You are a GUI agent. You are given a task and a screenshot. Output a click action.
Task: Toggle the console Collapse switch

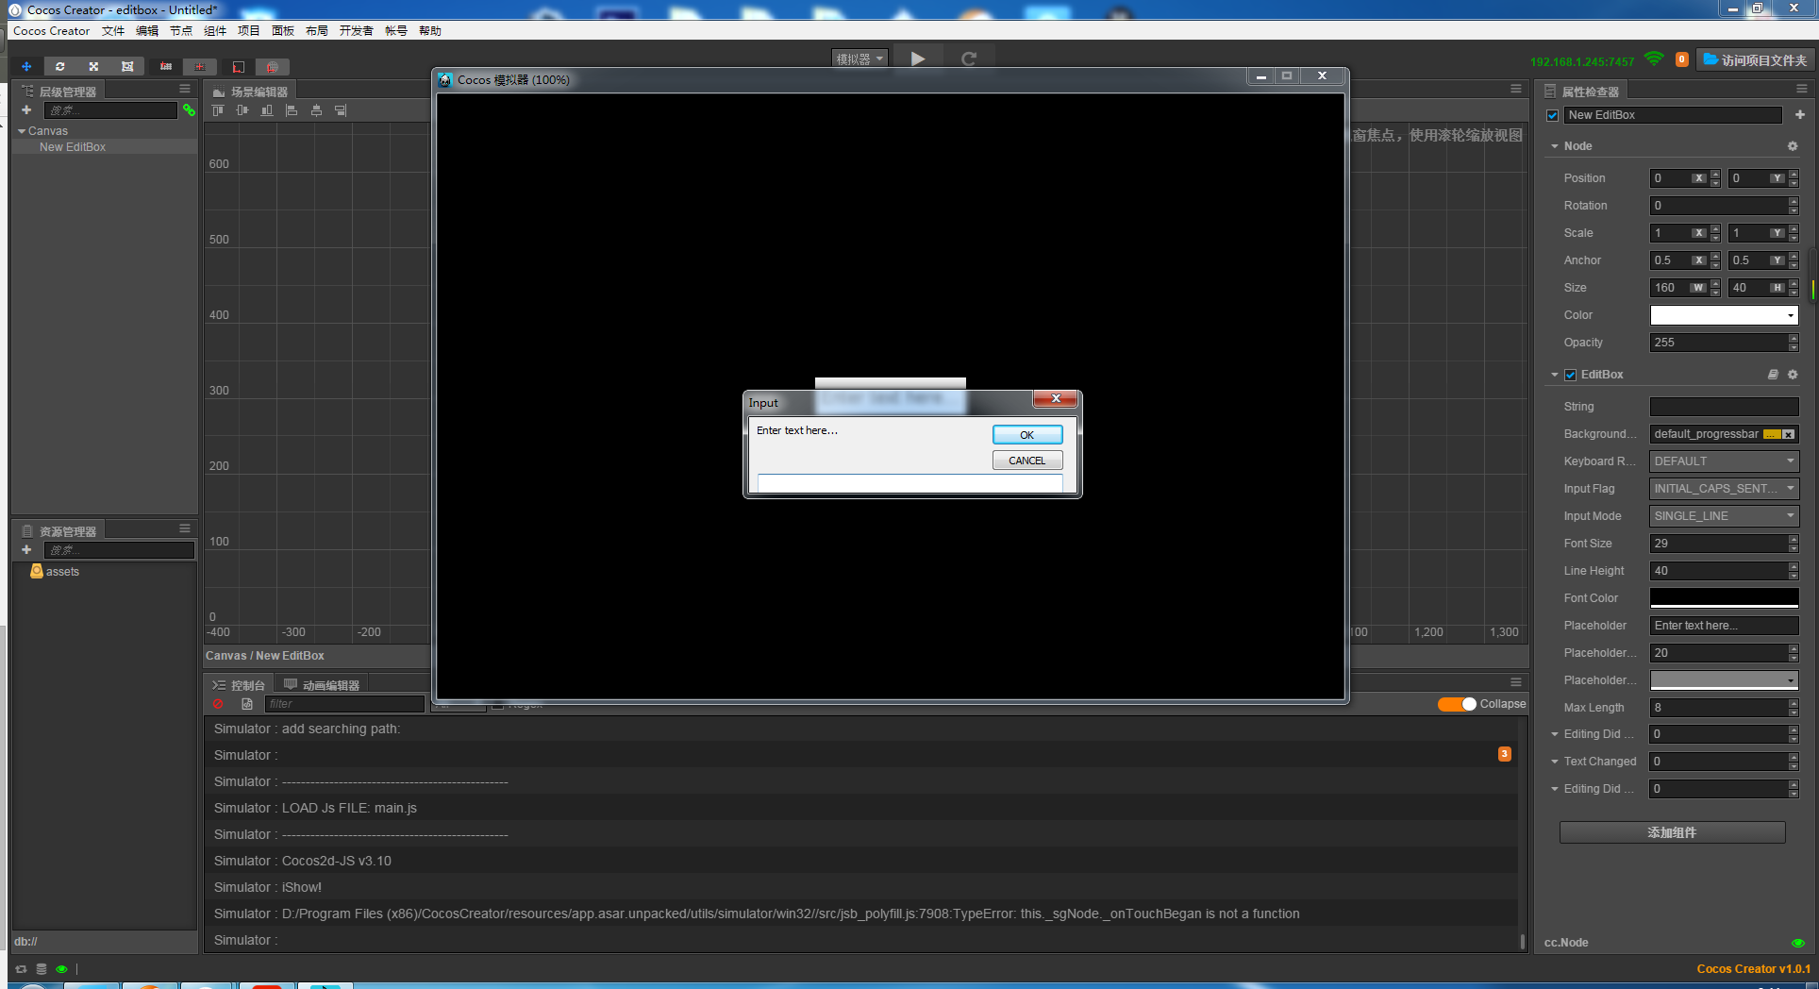point(1457,704)
